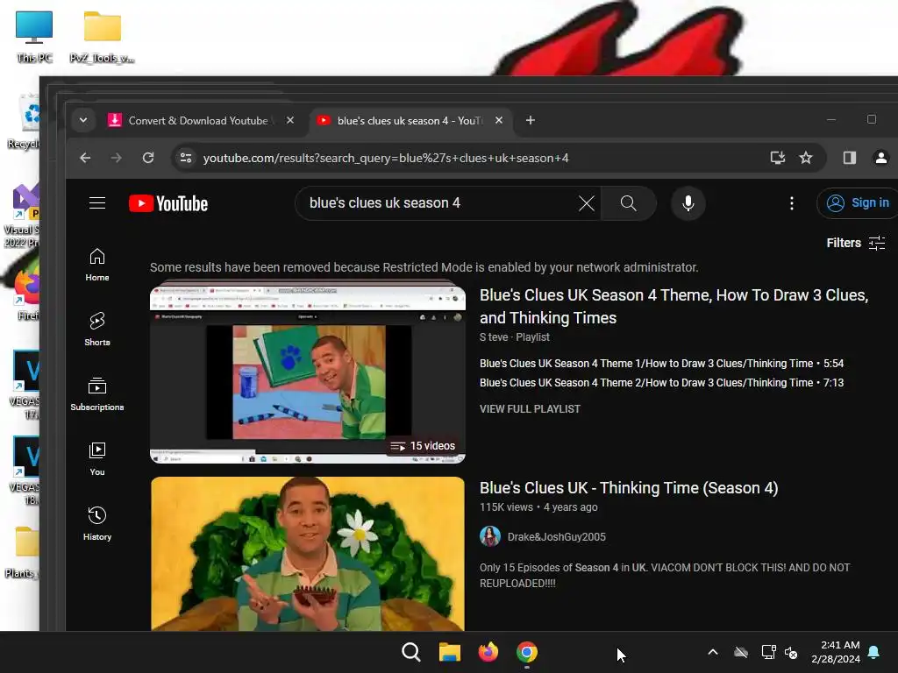Viewport: 898px width, 673px height.
Task: Click the Chrome taskbar icon
Action: pos(527,652)
